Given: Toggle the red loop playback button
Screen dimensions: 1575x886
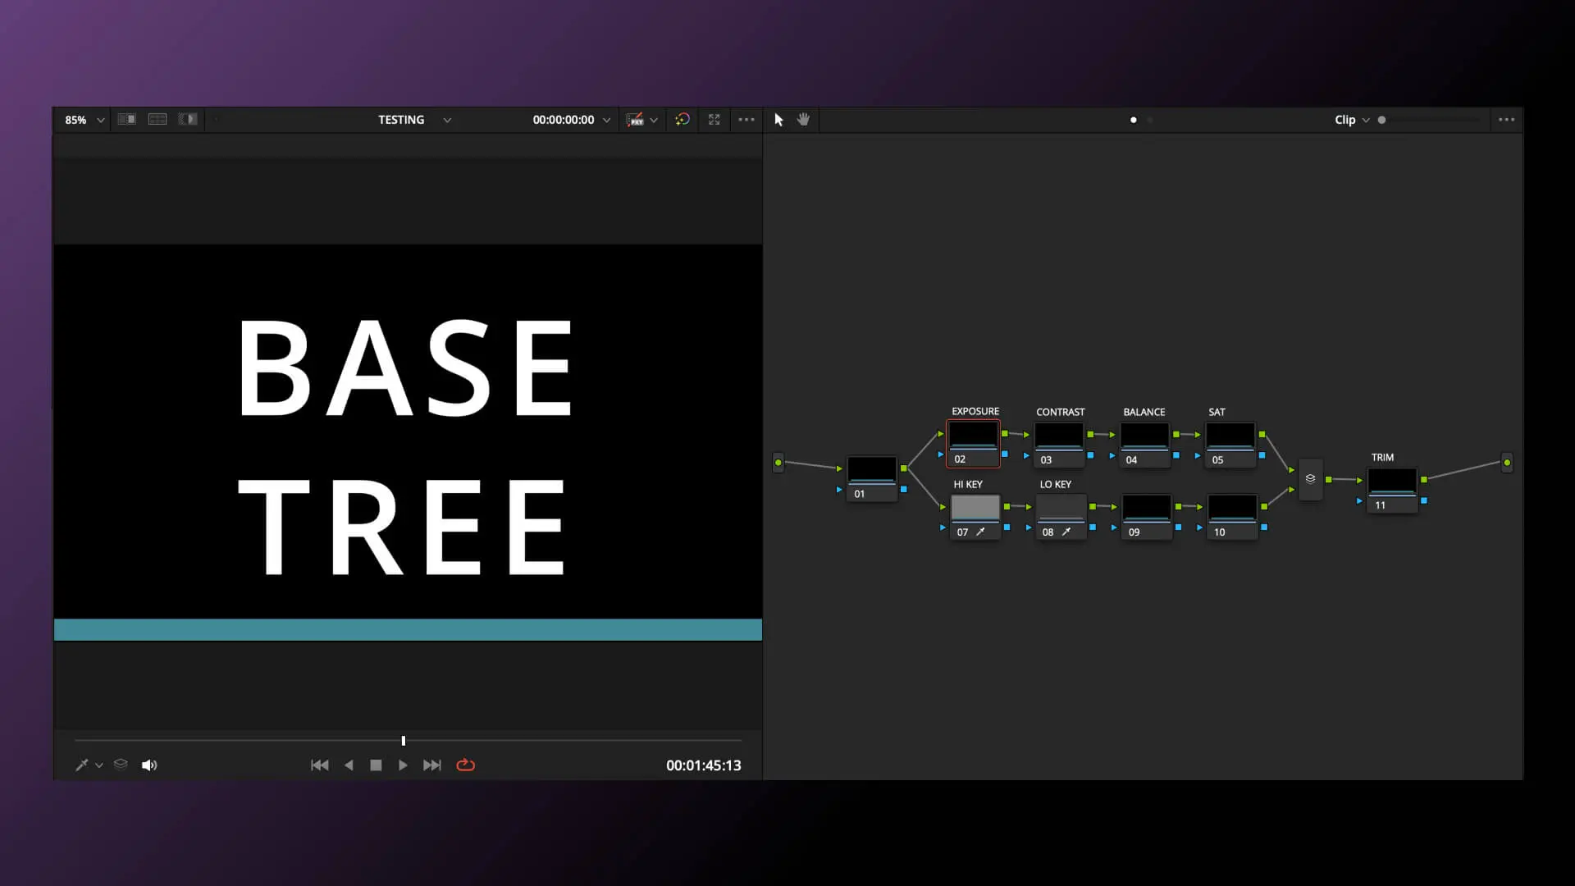Looking at the screenshot, I should 466,765.
